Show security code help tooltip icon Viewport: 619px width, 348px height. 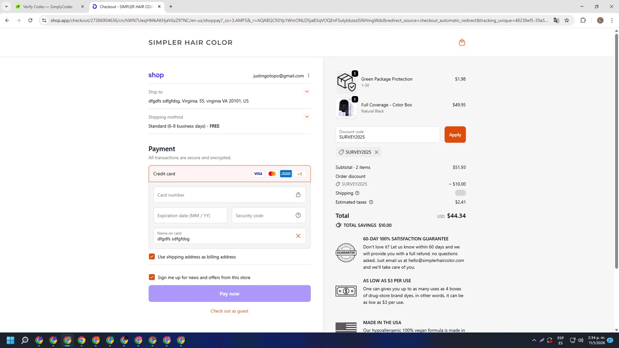click(x=298, y=215)
